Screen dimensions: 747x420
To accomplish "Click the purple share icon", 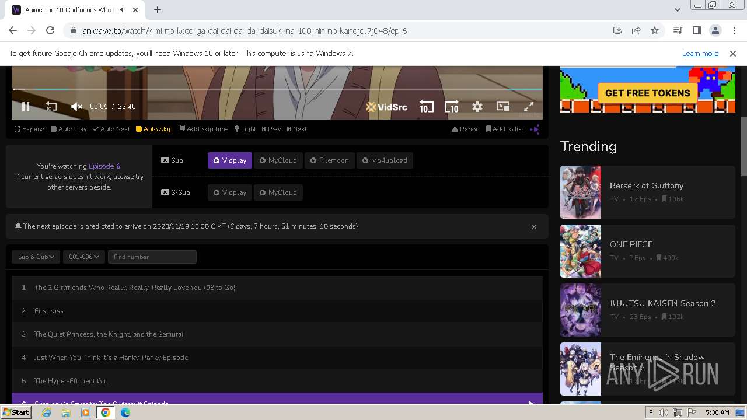I will click(x=535, y=129).
